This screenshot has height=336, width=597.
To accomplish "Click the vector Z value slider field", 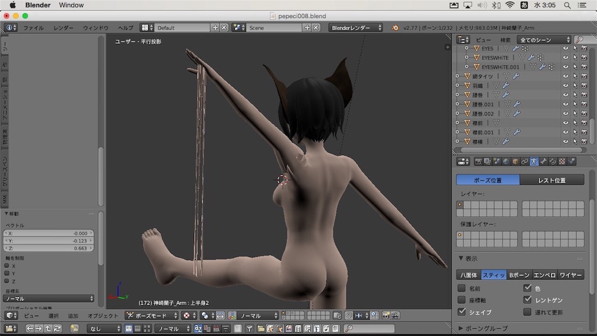I will pyautogui.click(x=48, y=248).
